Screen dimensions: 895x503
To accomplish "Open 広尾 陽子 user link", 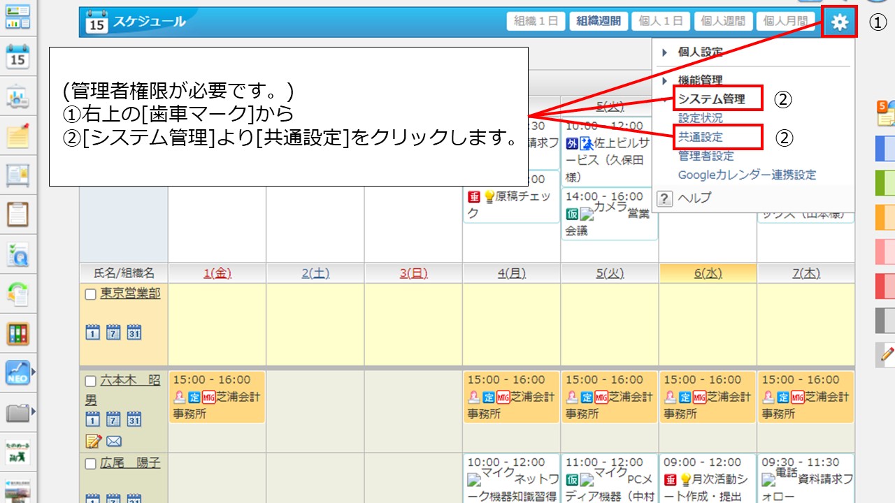I will (131, 462).
